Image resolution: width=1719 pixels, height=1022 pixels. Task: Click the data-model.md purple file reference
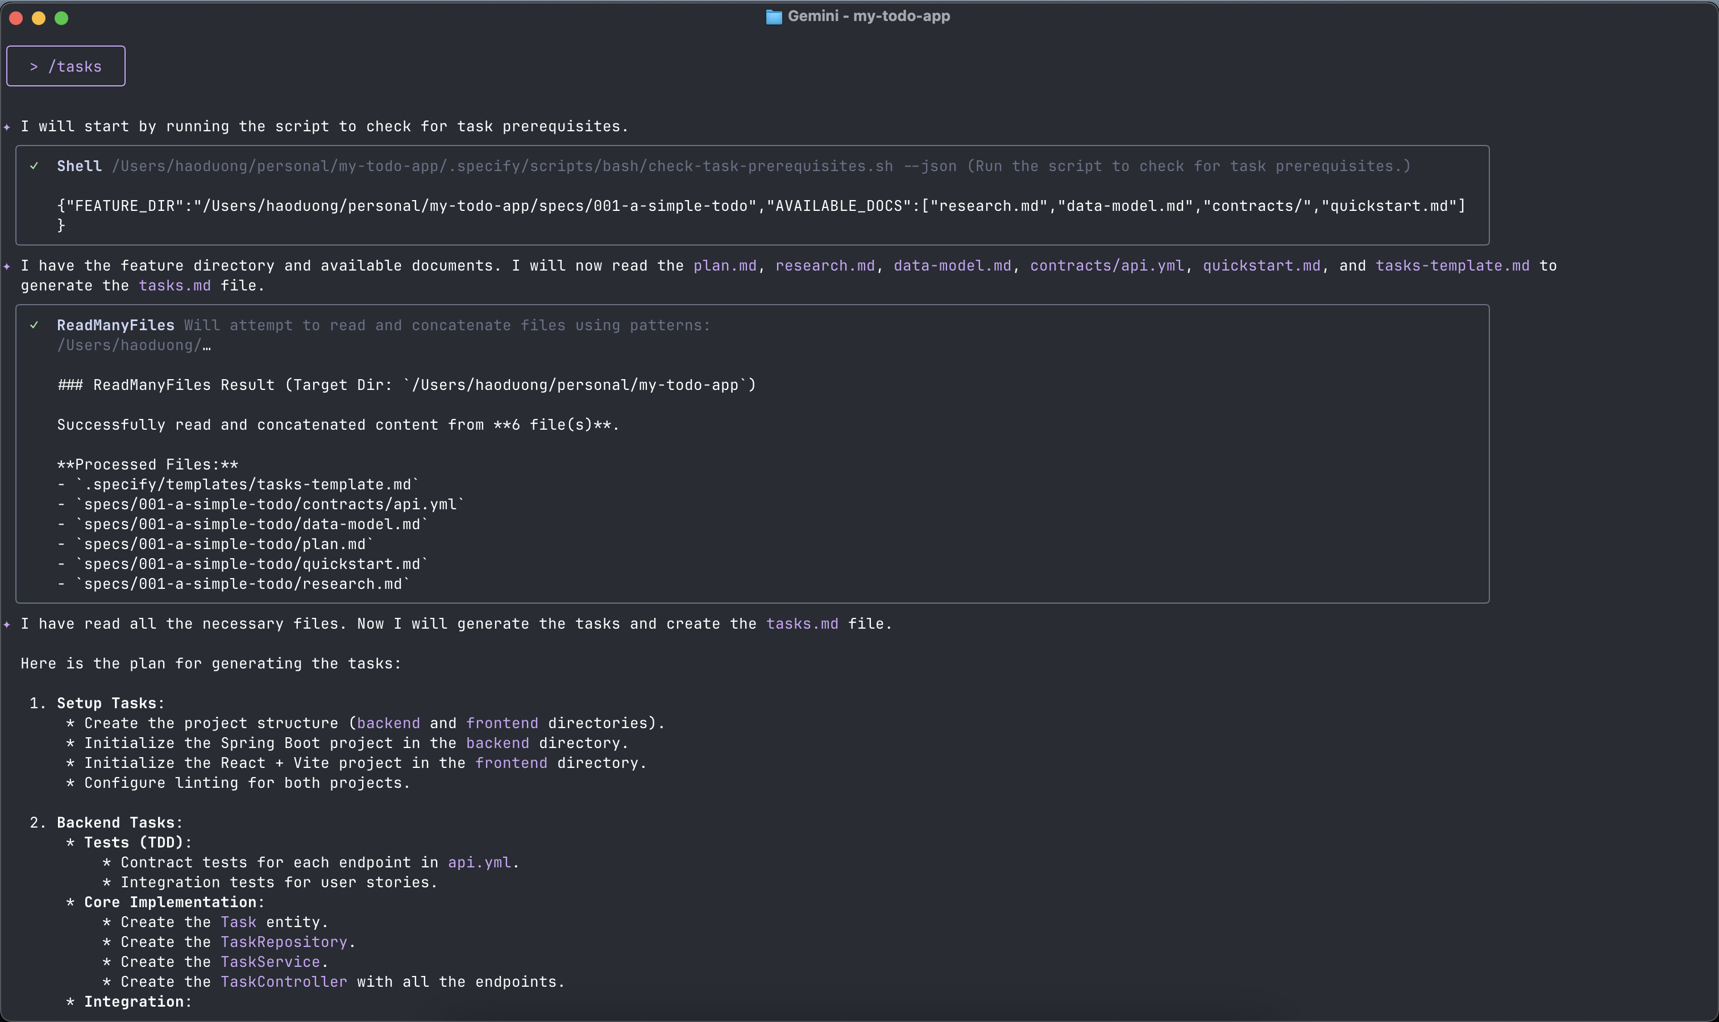[x=953, y=266]
